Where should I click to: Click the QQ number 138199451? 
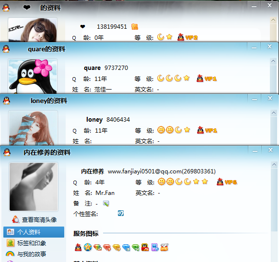112,27
